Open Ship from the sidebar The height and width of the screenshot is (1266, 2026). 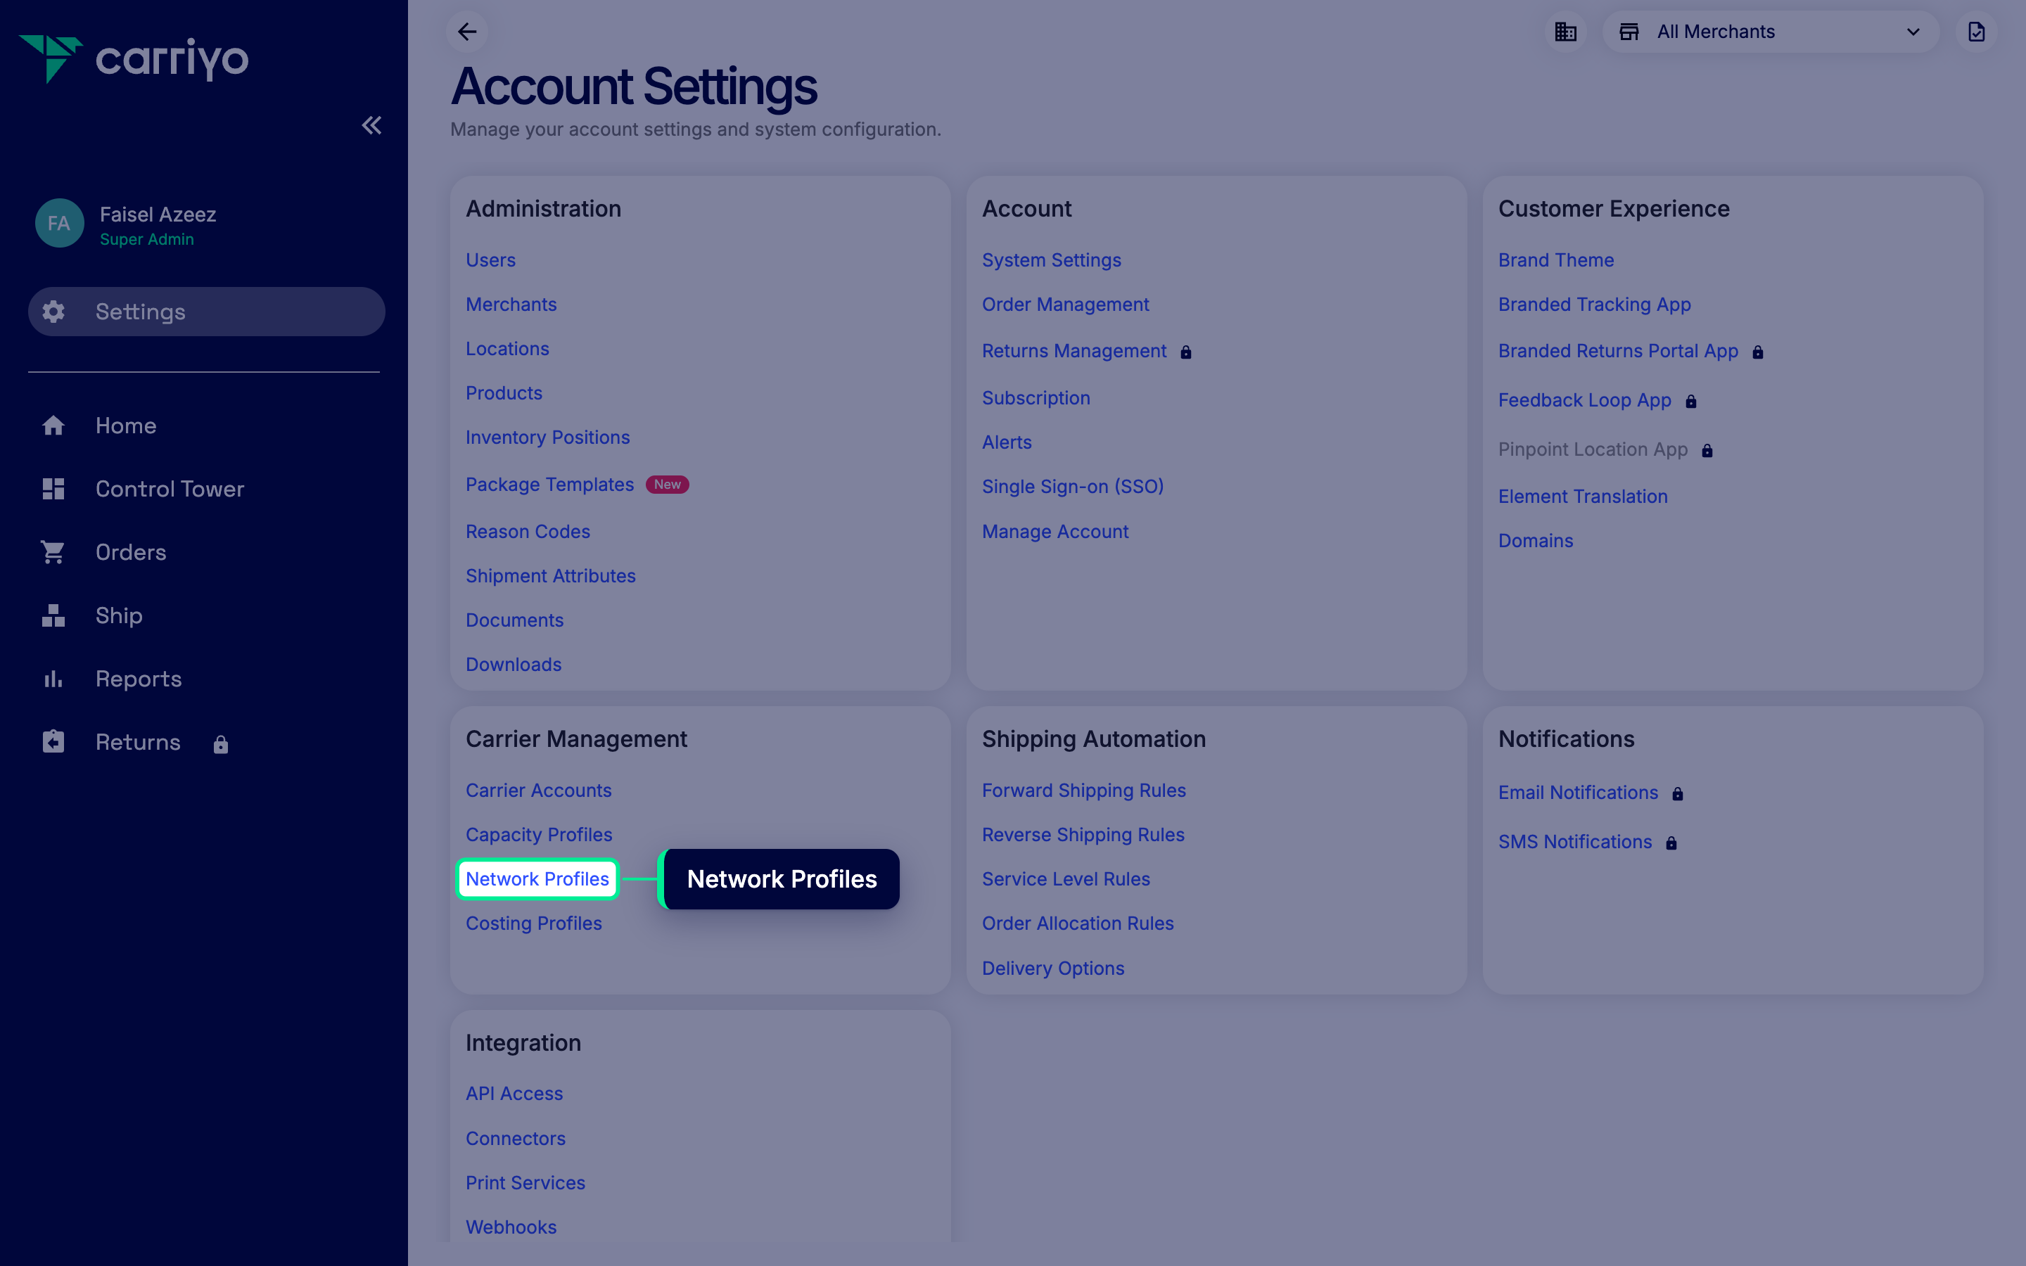tap(119, 615)
